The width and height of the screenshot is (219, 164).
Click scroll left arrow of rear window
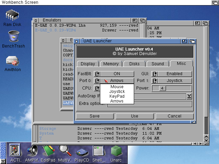(195, 144)
